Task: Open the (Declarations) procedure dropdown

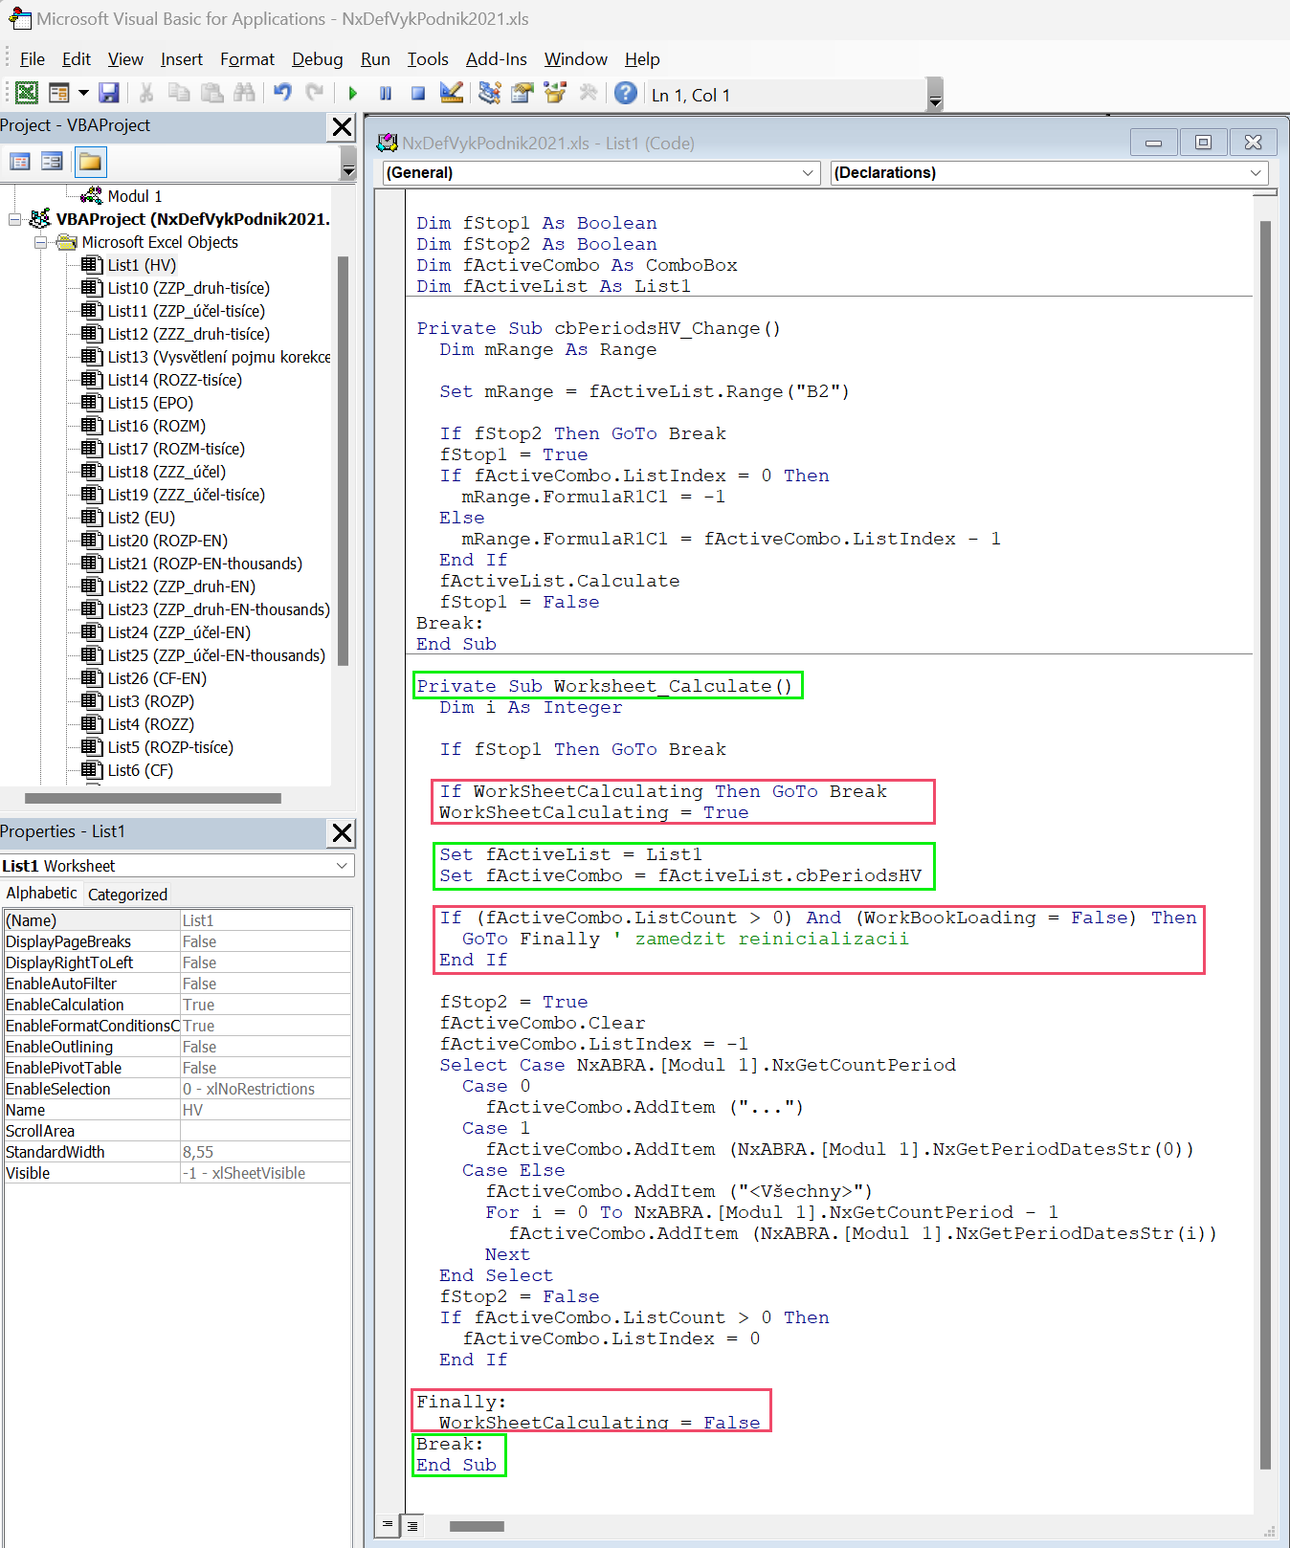Action: tap(1256, 173)
